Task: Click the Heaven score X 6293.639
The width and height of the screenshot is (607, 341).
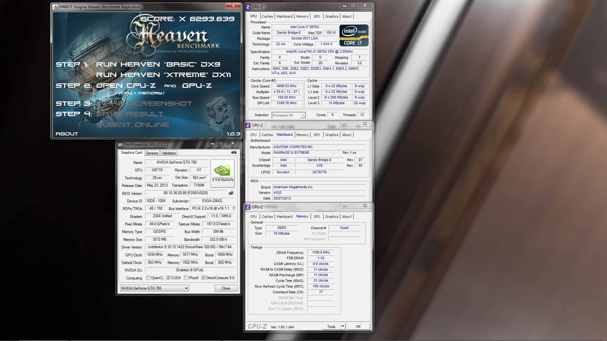Action: pyautogui.click(x=187, y=19)
